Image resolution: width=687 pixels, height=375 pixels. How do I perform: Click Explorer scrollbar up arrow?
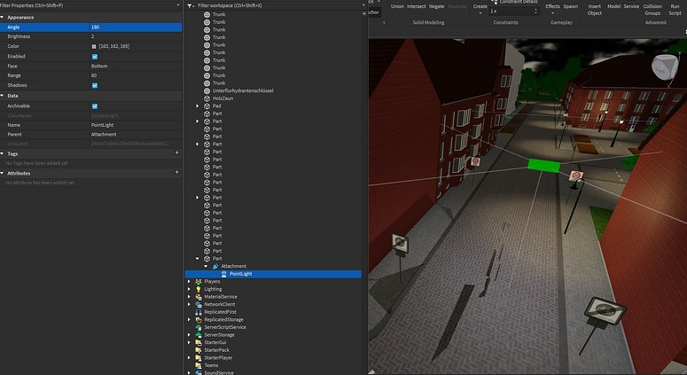364,14
